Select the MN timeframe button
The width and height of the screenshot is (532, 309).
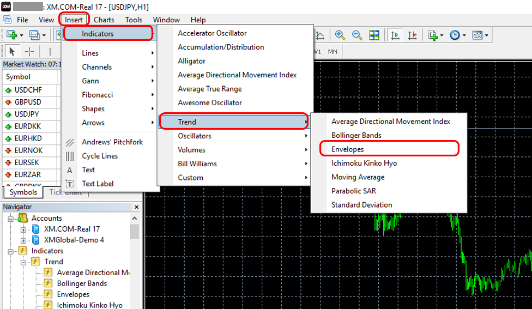332,52
